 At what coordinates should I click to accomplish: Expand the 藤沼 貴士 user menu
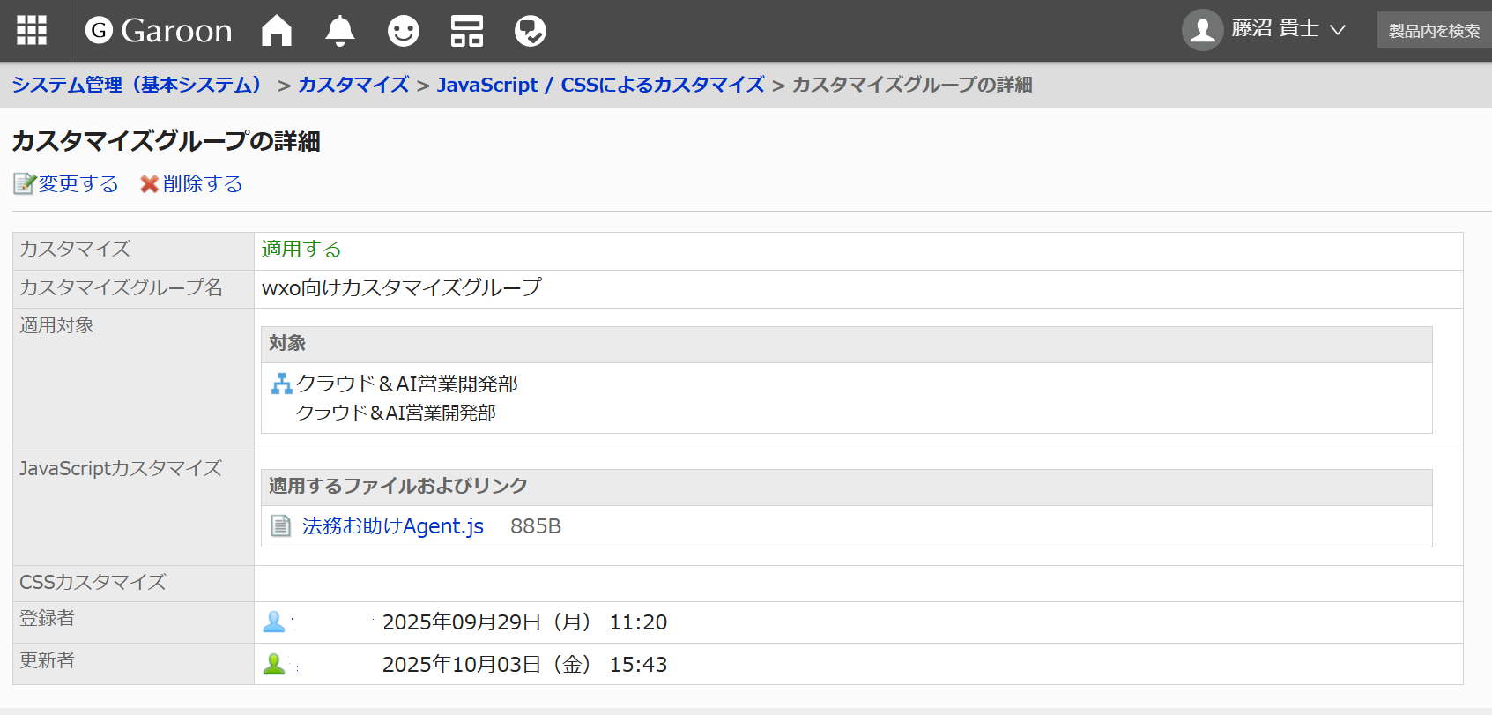click(1288, 29)
